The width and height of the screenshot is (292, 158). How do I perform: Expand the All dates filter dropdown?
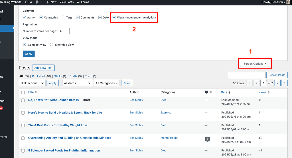[77, 83]
